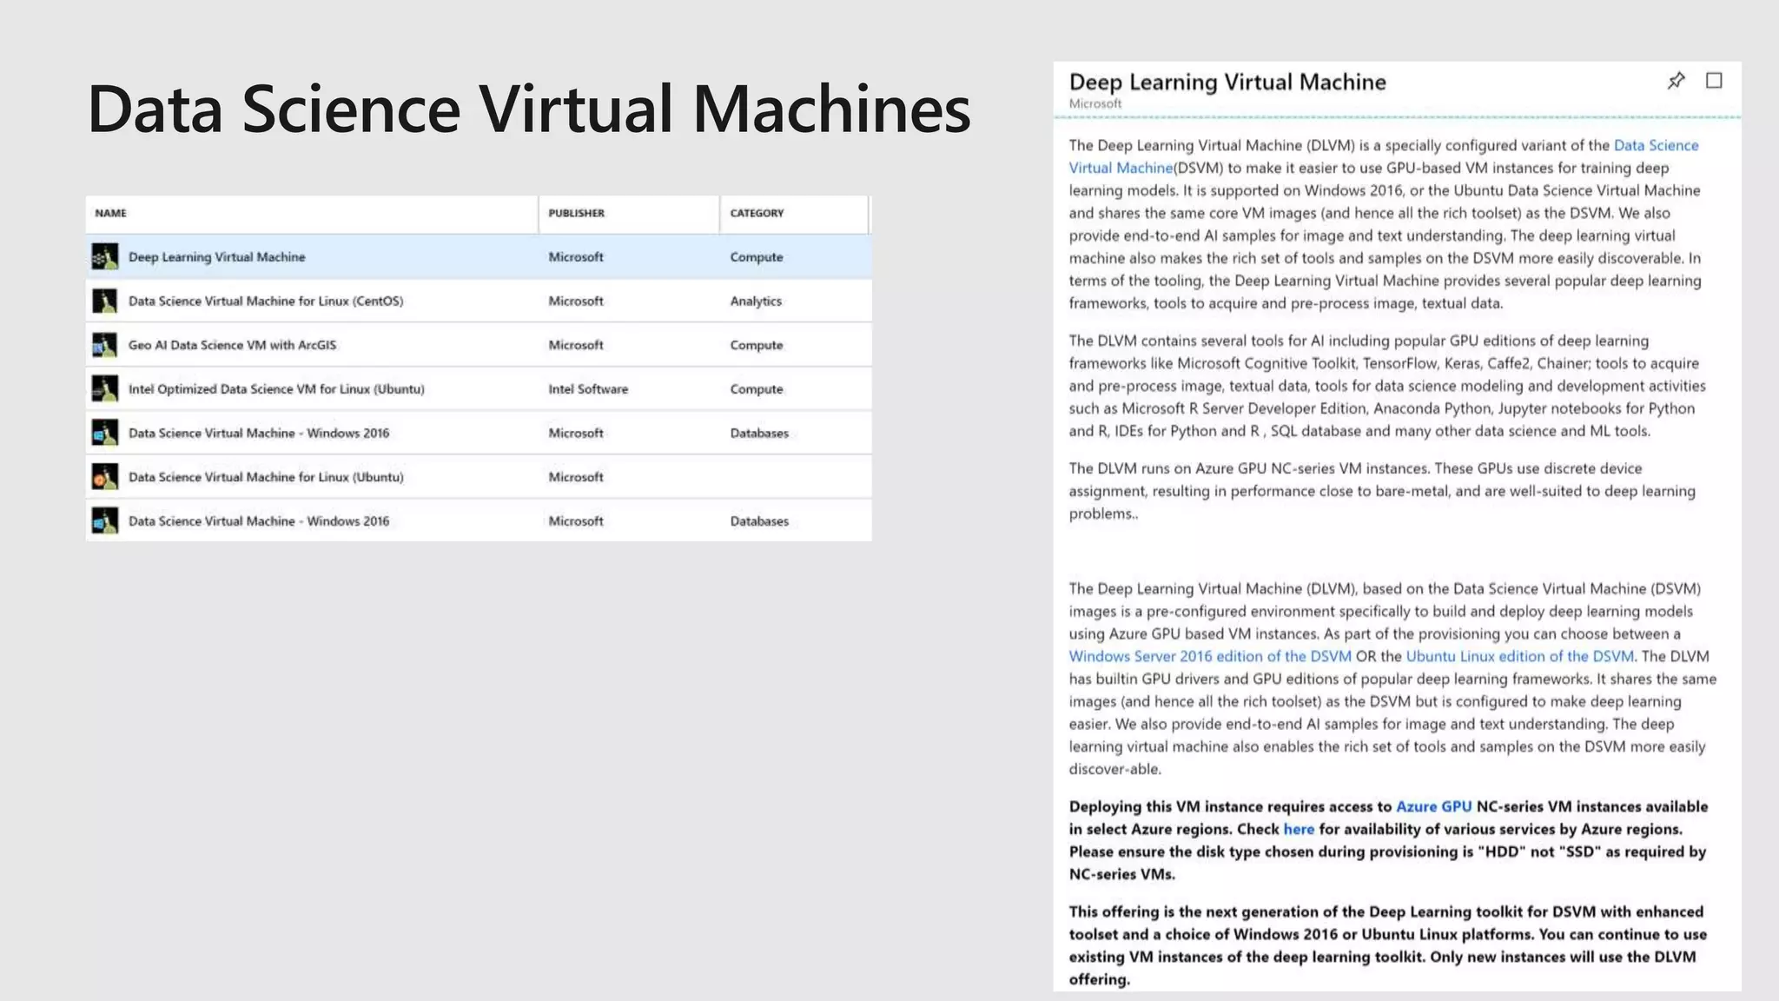The image size is (1779, 1001).
Task: Sort the list by CATEGORY column header
Action: pos(757,213)
